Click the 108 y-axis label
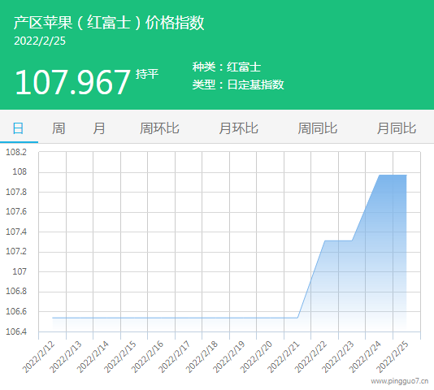This screenshot has width=434, height=390. (20, 172)
